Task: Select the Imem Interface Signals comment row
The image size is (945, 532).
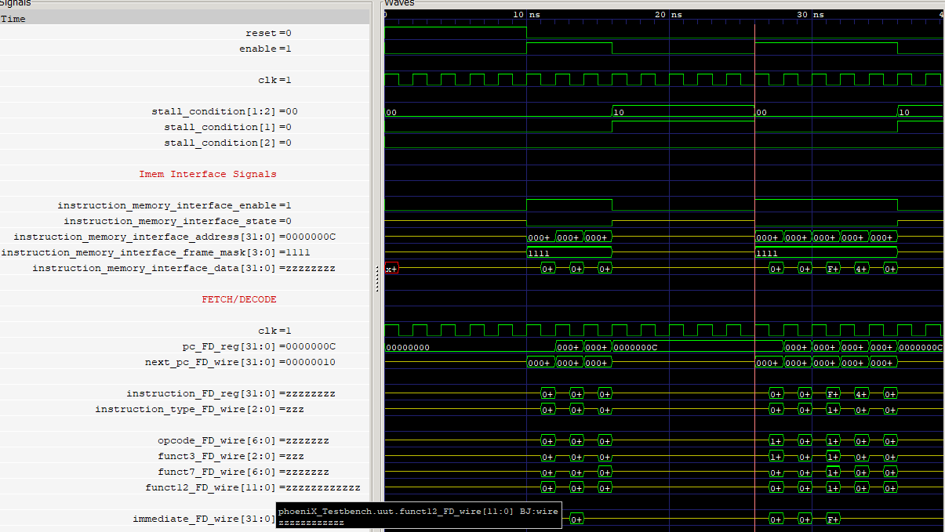Action: (184, 174)
